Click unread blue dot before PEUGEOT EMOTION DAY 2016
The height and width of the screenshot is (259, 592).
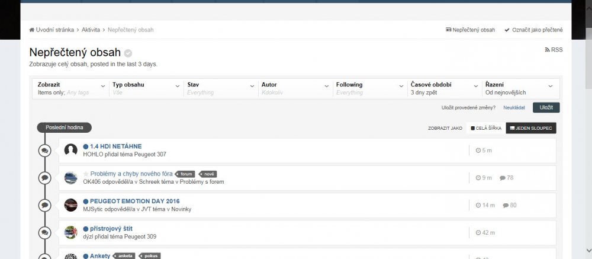click(x=86, y=202)
